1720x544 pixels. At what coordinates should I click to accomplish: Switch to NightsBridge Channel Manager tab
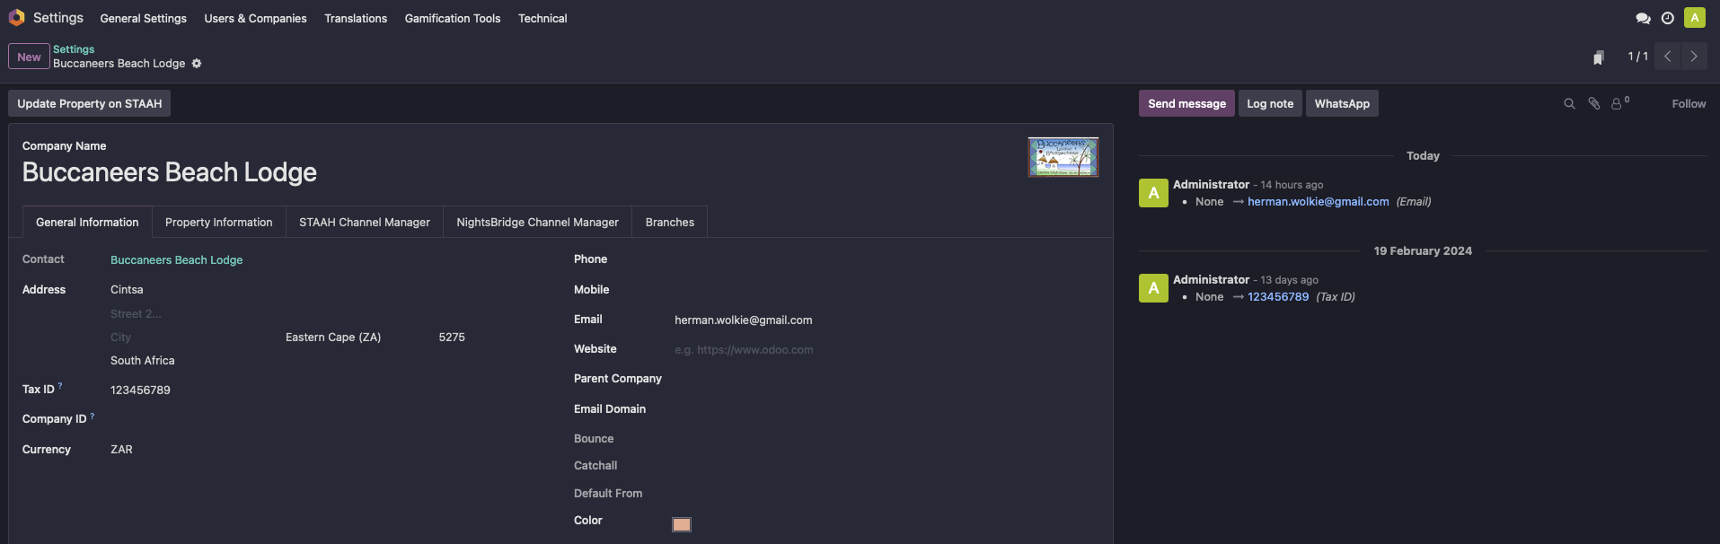coord(537,223)
